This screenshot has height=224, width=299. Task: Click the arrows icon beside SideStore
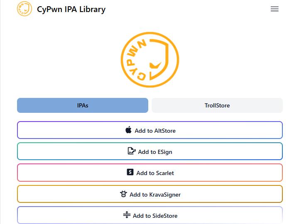tap(127, 215)
